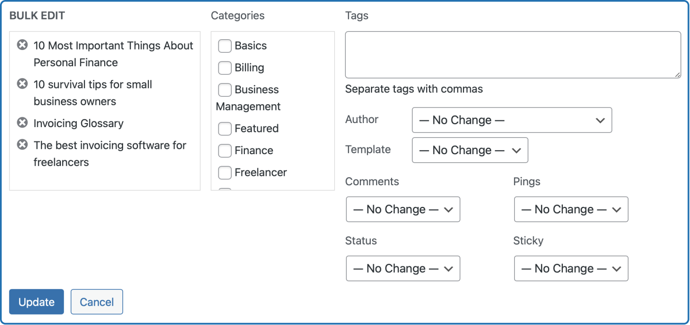The width and height of the screenshot is (690, 325).
Task: Check the Freelancer category
Action: [225, 173]
